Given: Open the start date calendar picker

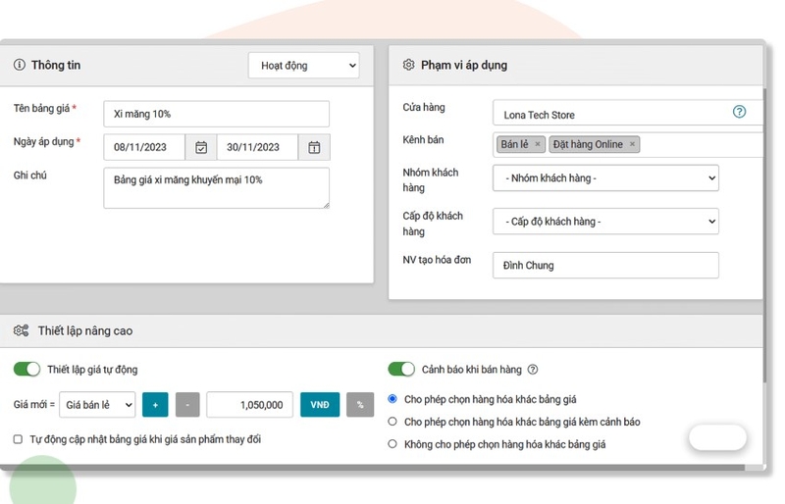Looking at the screenshot, I should coord(201,147).
